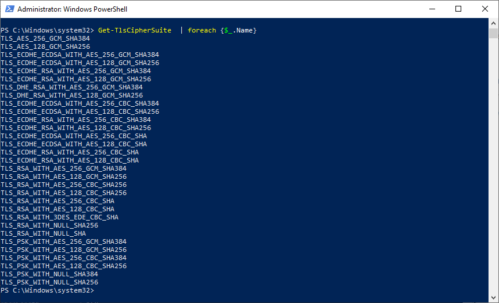Minimize the PowerShell window
499x303 pixels.
point(431,9)
